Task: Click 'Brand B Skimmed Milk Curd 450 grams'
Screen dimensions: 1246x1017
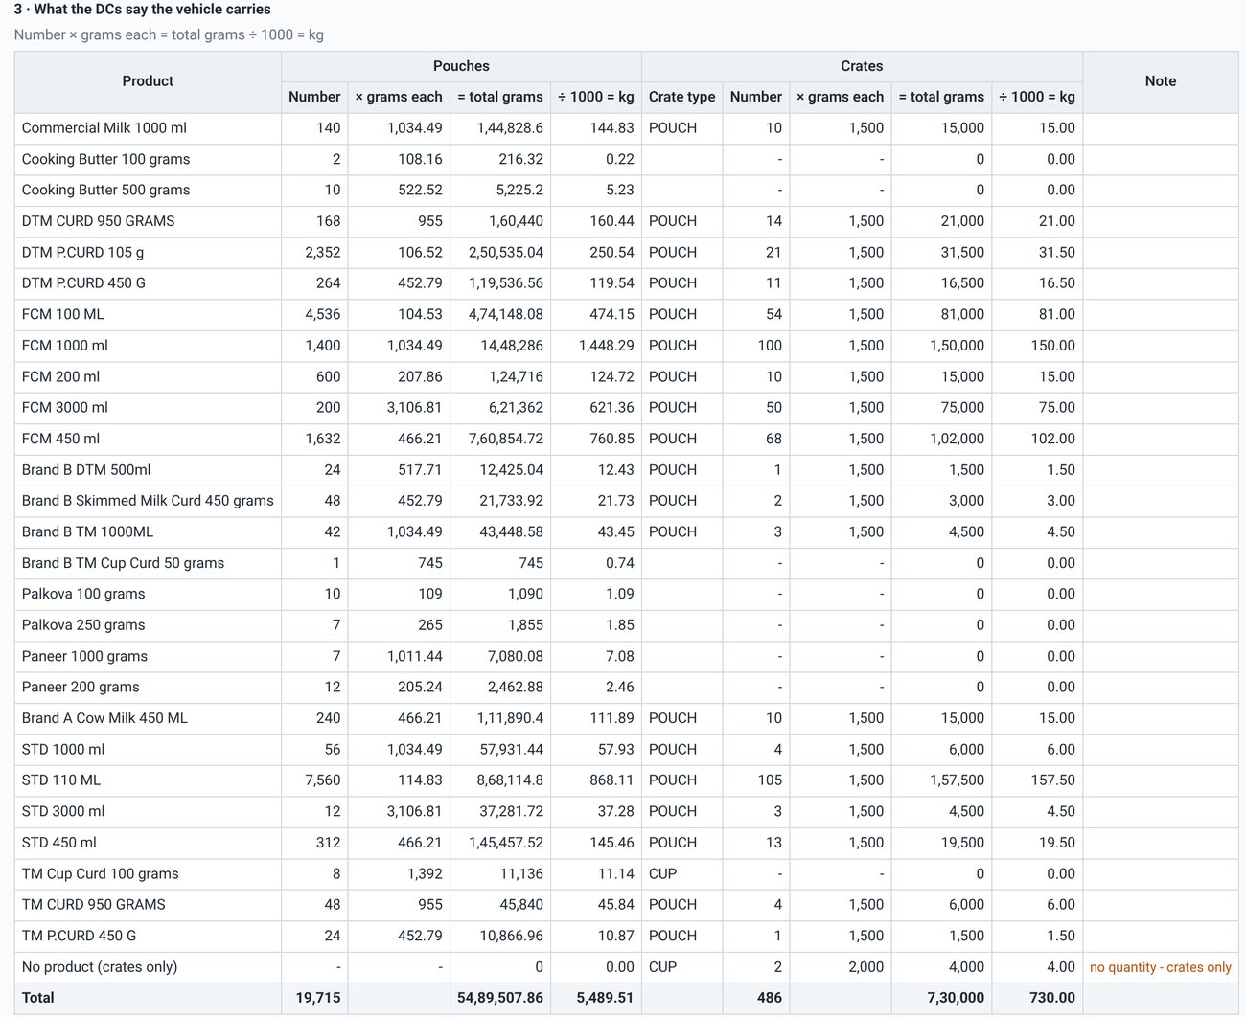Action: (x=148, y=501)
